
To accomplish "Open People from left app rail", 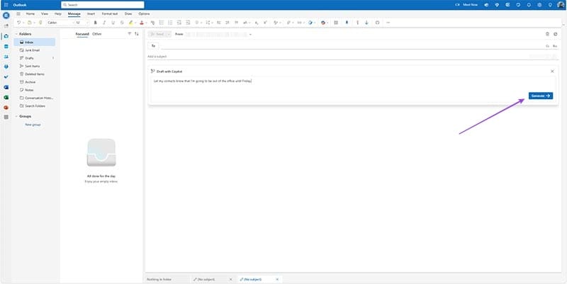I will 6,57.
